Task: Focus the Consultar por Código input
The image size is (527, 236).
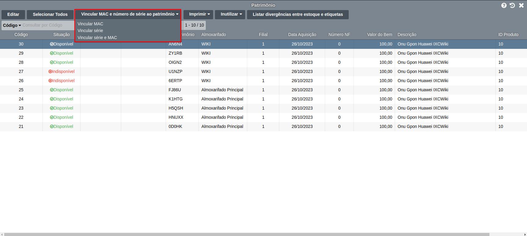Action: click(x=48, y=25)
